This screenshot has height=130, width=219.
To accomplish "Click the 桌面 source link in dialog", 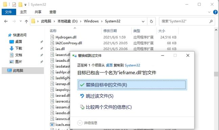I will [109, 65].
